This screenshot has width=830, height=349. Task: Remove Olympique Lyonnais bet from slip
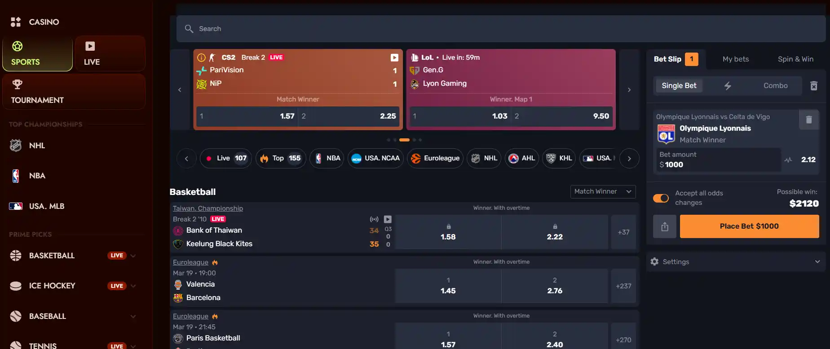point(809,120)
